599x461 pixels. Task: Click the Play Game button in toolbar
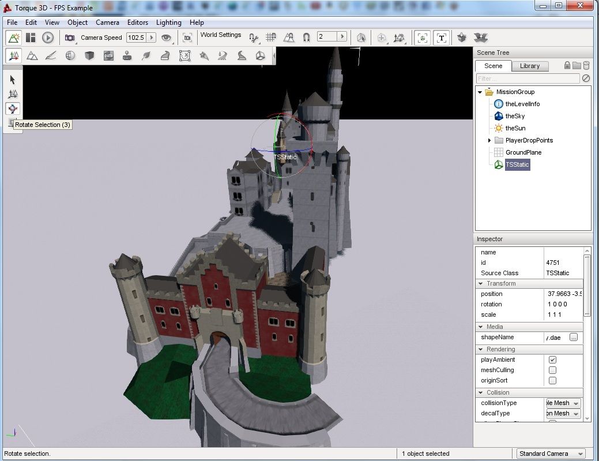click(x=48, y=38)
